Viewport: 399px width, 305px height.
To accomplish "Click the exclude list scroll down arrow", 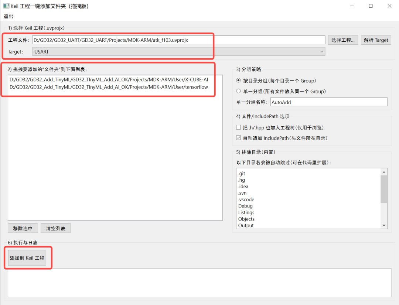I will pyautogui.click(x=384, y=225).
